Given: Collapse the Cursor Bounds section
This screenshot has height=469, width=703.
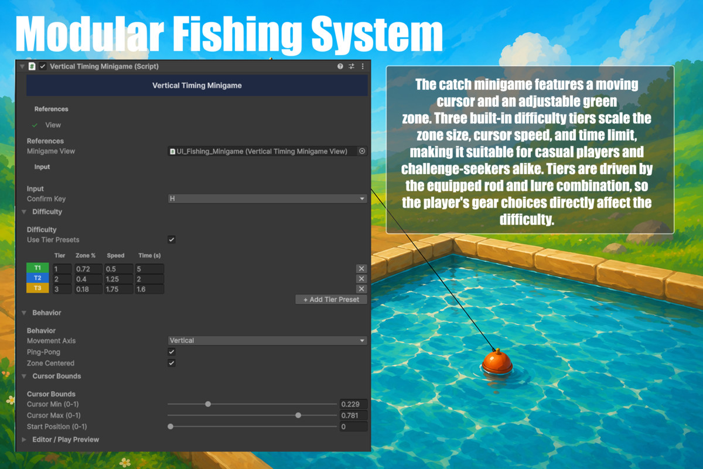Looking at the screenshot, I should click(x=25, y=376).
